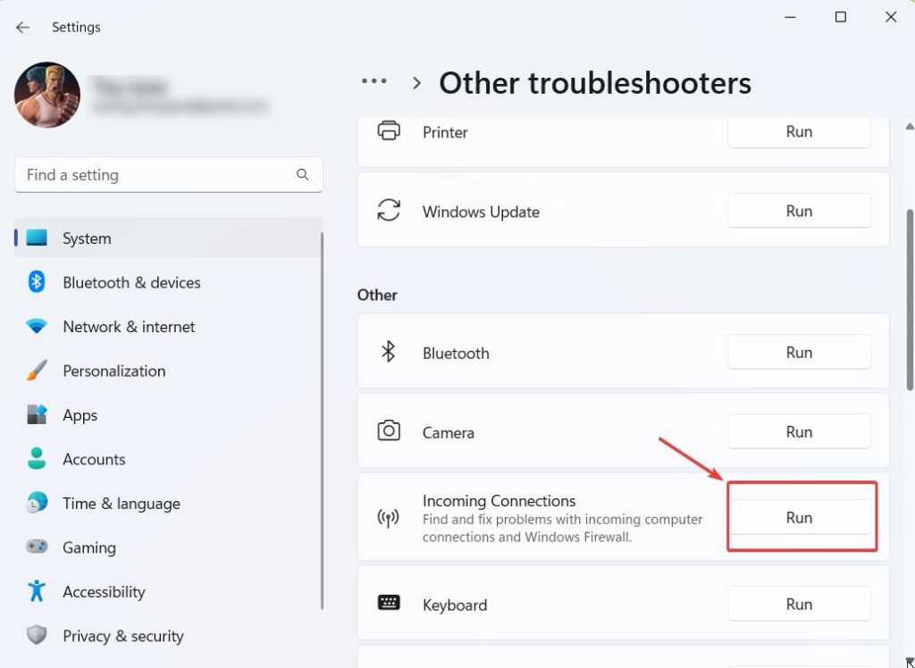The height and width of the screenshot is (668, 915).
Task: Open Time & language settings
Action: (169, 504)
